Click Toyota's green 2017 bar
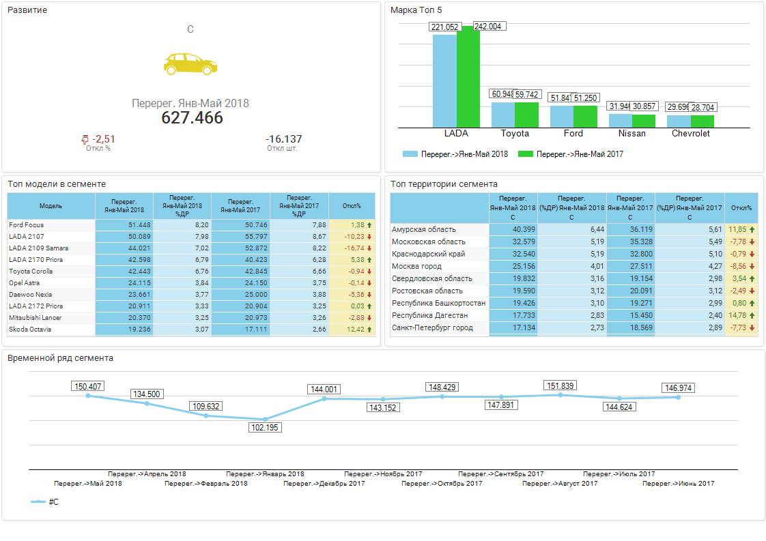This screenshot has width=766, height=541. [526, 115]
